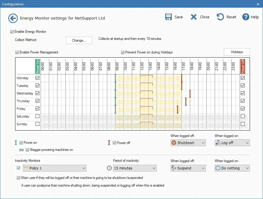Select Wednesday's red power off time marker
The height and width of the screenshot is (199, 263).
tap(190, 93)
